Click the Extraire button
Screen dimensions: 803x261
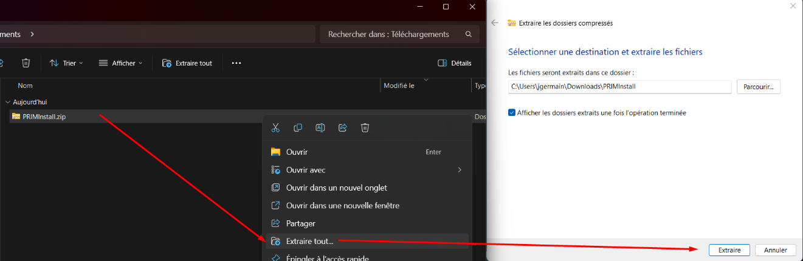click(729, 250)
